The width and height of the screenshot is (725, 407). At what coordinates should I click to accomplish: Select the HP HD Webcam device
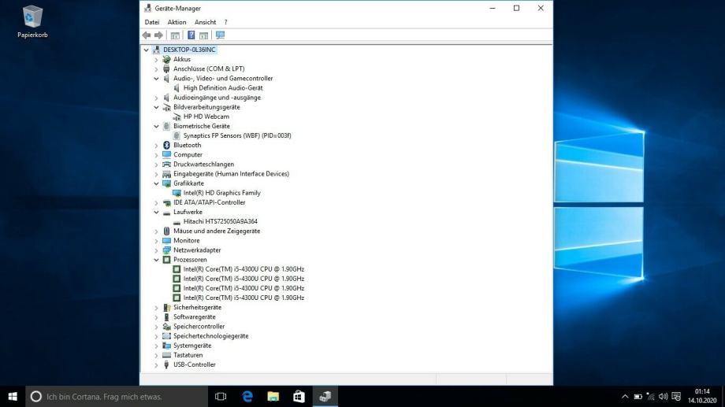pyautogui.click(x=206, y=117)
